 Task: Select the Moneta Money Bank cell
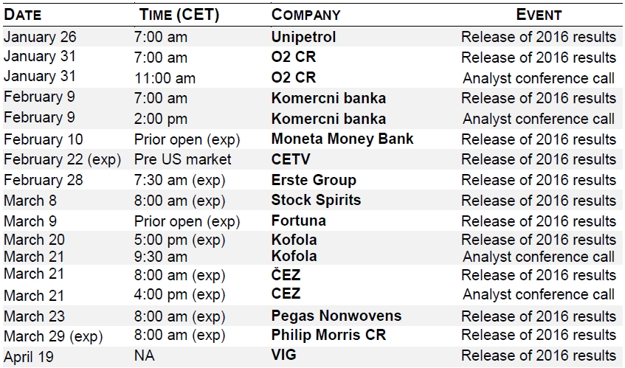point(342,139)
